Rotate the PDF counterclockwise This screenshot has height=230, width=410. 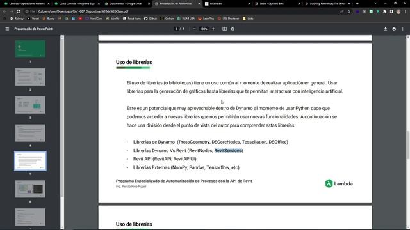(233, 29)
